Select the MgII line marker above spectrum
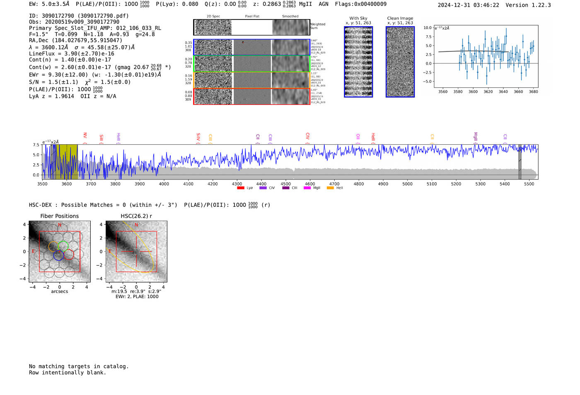Image resolution: width=580 pixels, height=395 pixels. click(x=475, y=138)
